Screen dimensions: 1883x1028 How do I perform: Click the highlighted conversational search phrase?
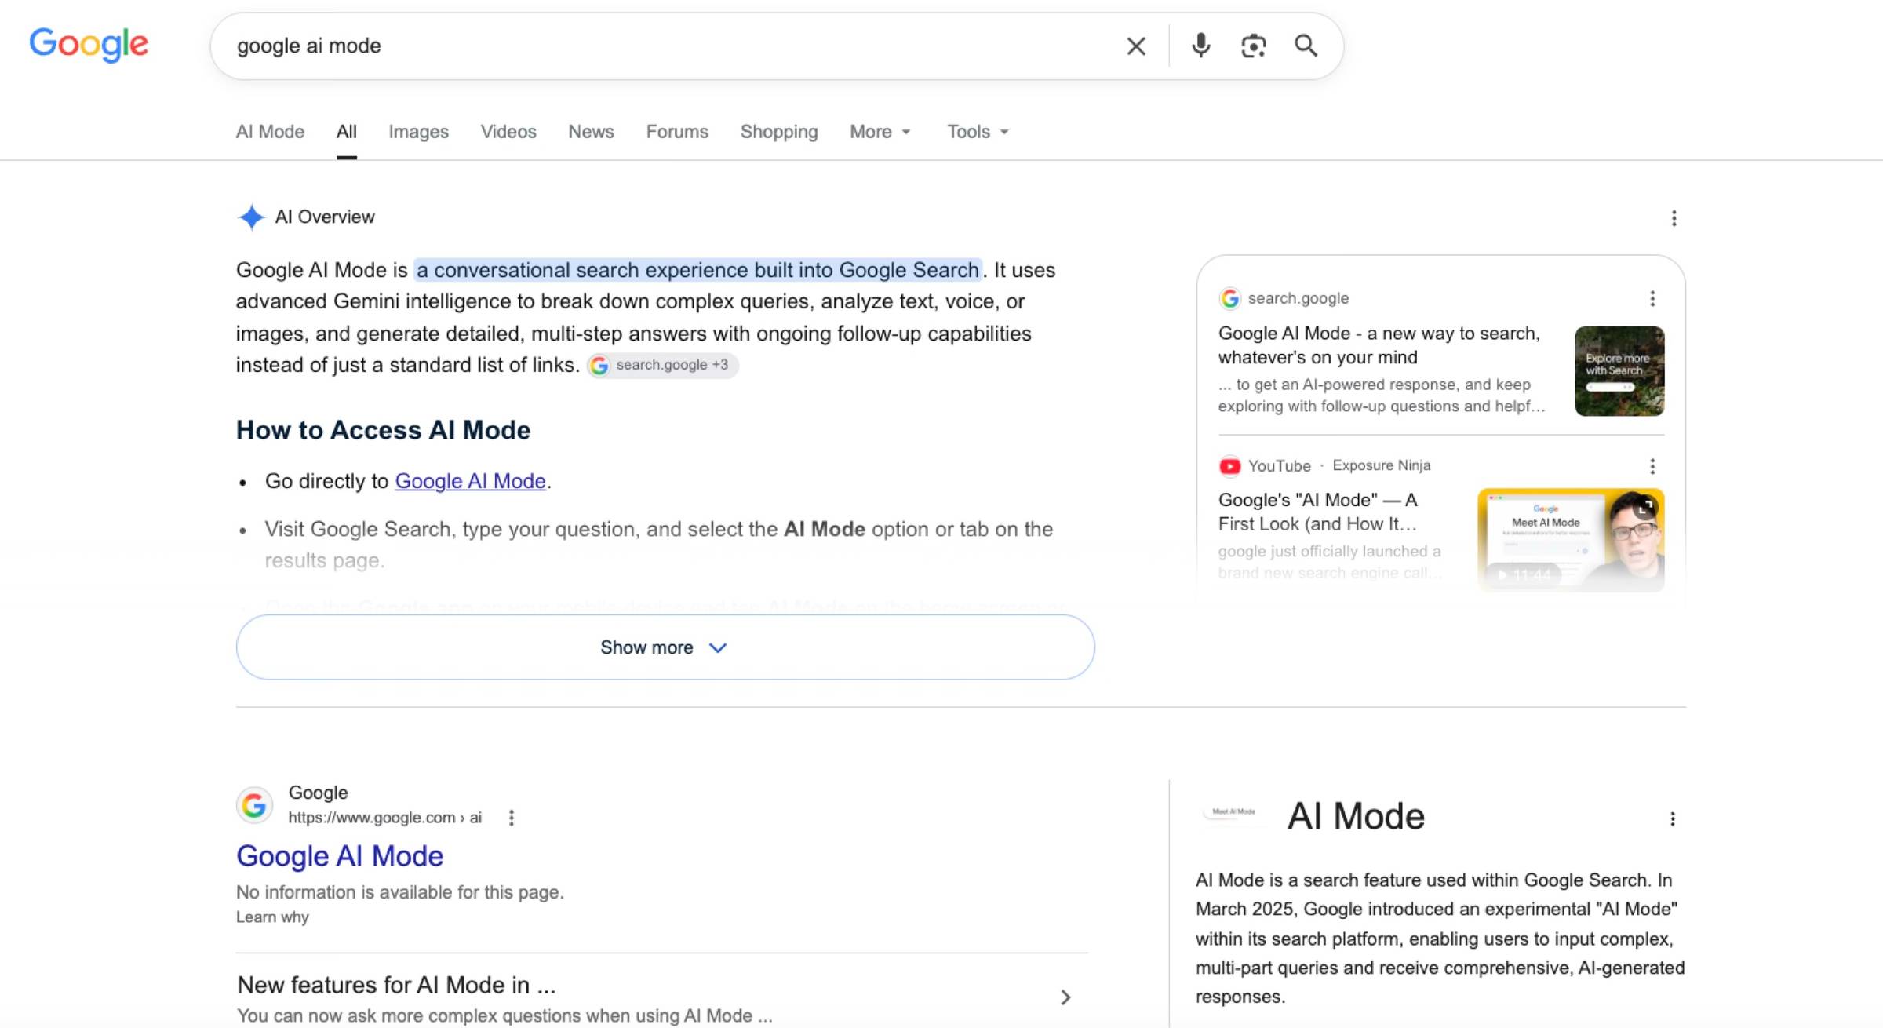697,270
